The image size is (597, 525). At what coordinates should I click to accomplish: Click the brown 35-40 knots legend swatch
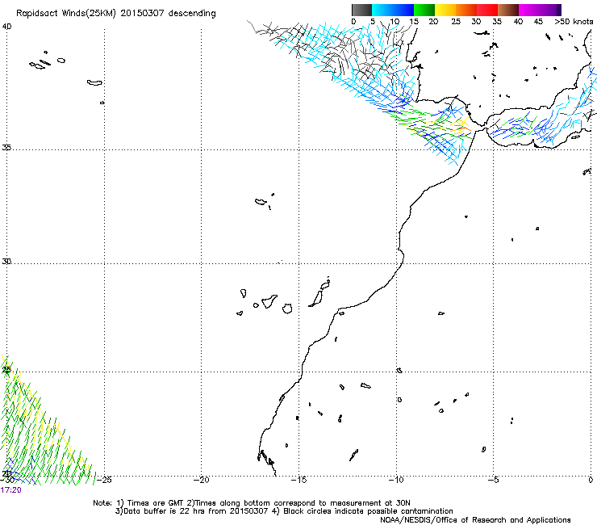[508, 10]
